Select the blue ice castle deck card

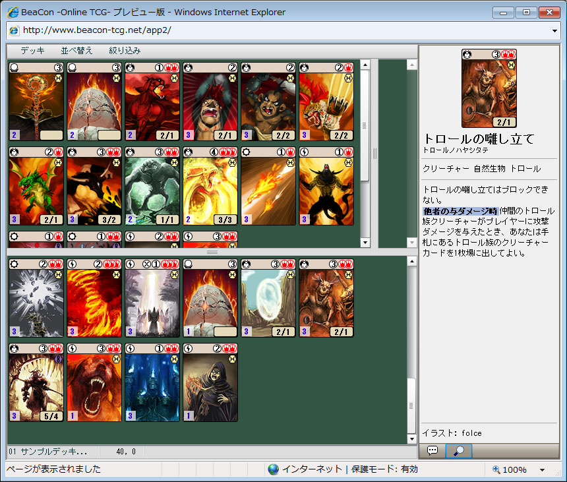pyautogui.click(x=152, y=382)
